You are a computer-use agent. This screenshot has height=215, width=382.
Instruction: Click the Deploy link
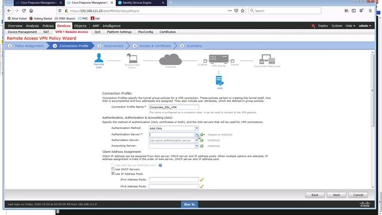[323, 26]
